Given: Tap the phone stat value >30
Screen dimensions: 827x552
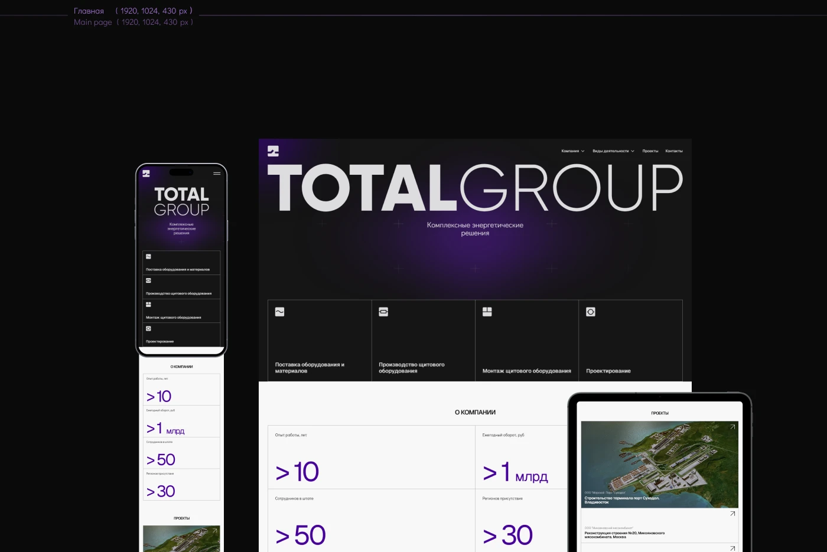Looking at the screenshot, I should [x=161, y=492].
